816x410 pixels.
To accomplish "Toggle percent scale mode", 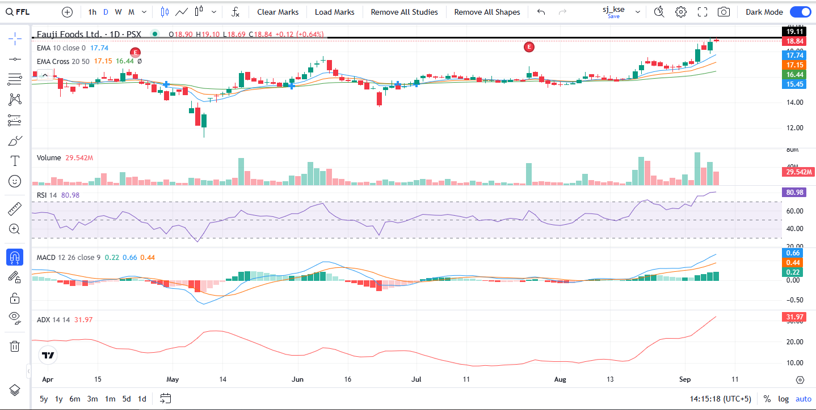I will (x=767, y=399).
